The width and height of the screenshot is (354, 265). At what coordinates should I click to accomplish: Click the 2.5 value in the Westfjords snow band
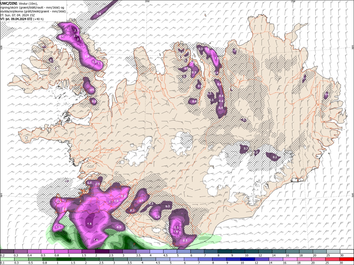click(x=76, y=30)
